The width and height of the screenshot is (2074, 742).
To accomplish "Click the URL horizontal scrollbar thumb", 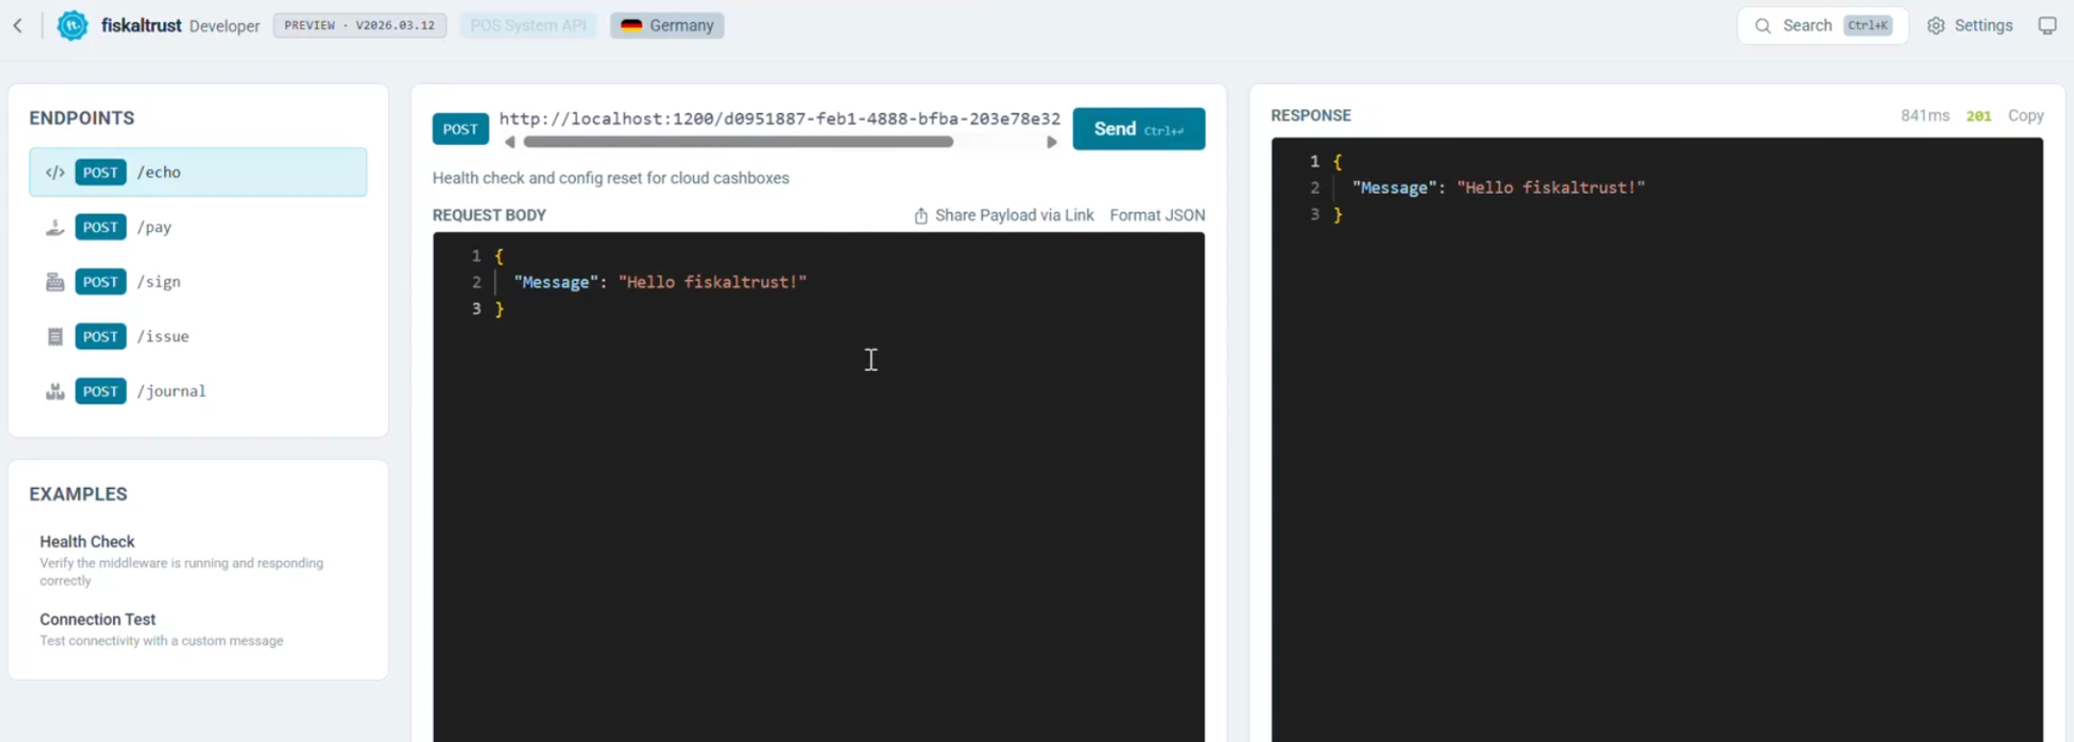I will pyautogui.click(x=738, y=142).
